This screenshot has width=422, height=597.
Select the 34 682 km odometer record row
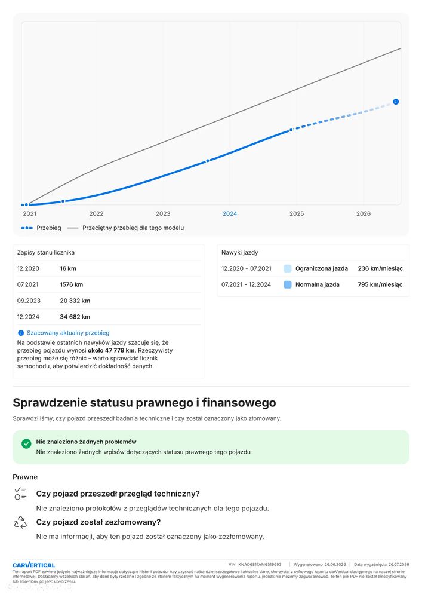pos(109,317)
